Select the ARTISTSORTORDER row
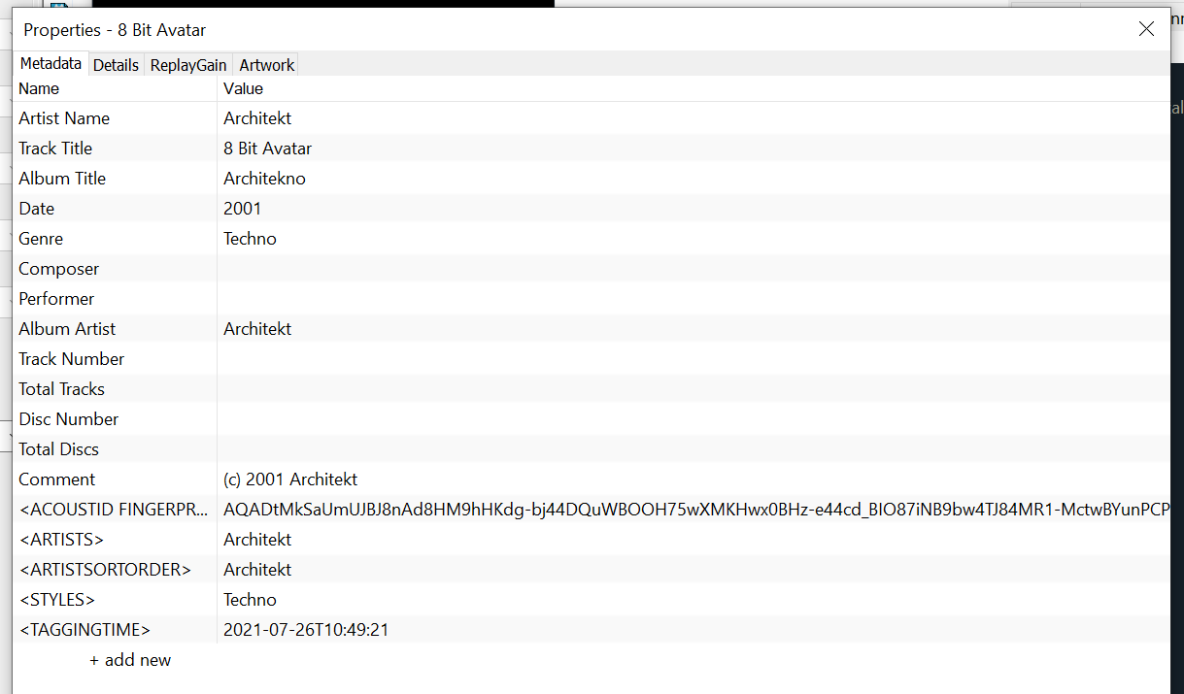This screenshot has height=694, width=1184. (105, 570)
